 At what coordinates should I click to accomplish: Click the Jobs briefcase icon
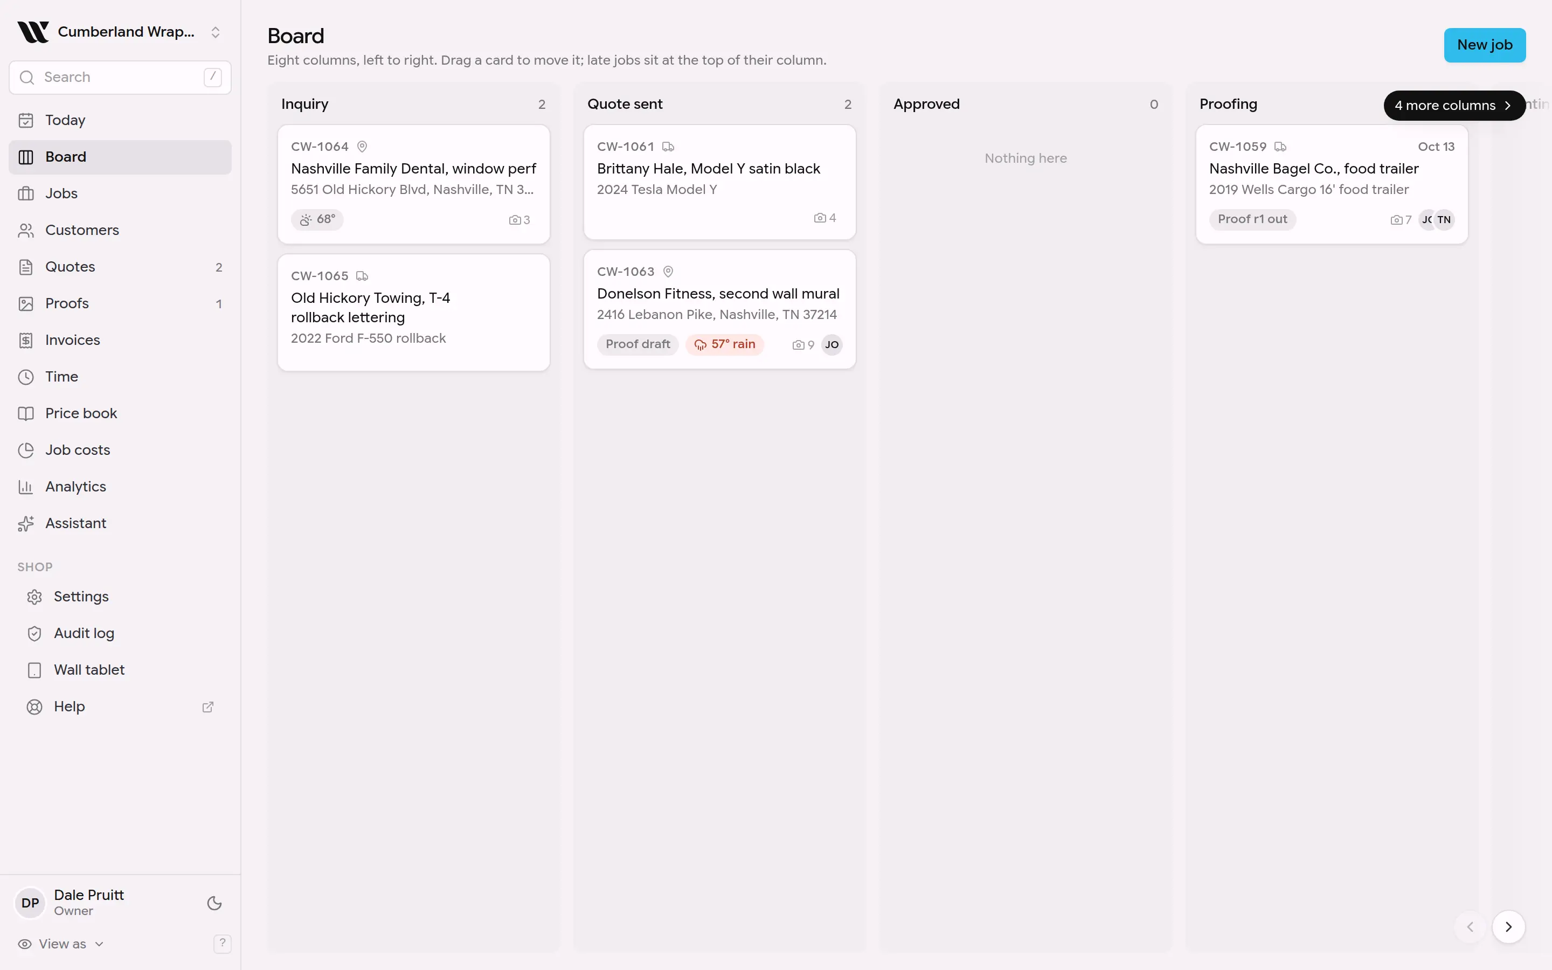26,193
